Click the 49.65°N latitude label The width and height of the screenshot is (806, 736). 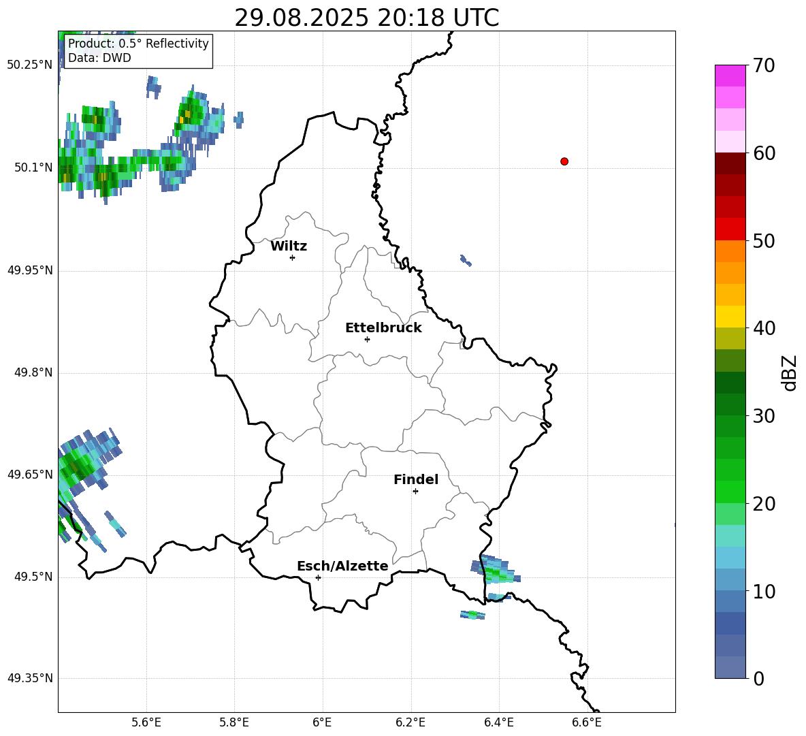[x=29, y=474]
